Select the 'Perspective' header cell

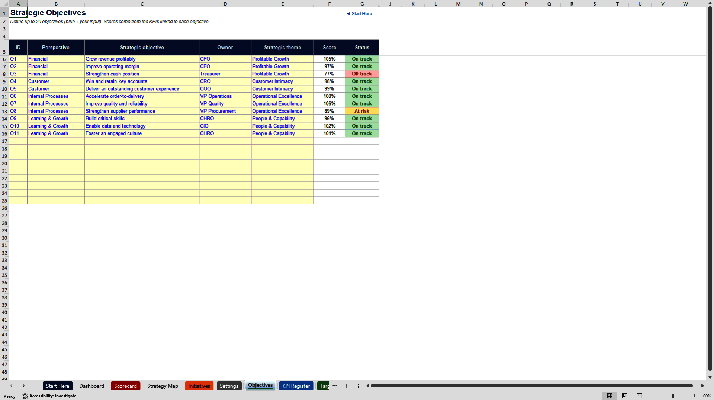click(56, 48)
